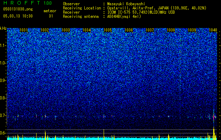The width and height of the screenshot is (221, 140).
Task: Click the 0.8 kHz axis label
Action: pyautogui.click(x=3, y=98)
